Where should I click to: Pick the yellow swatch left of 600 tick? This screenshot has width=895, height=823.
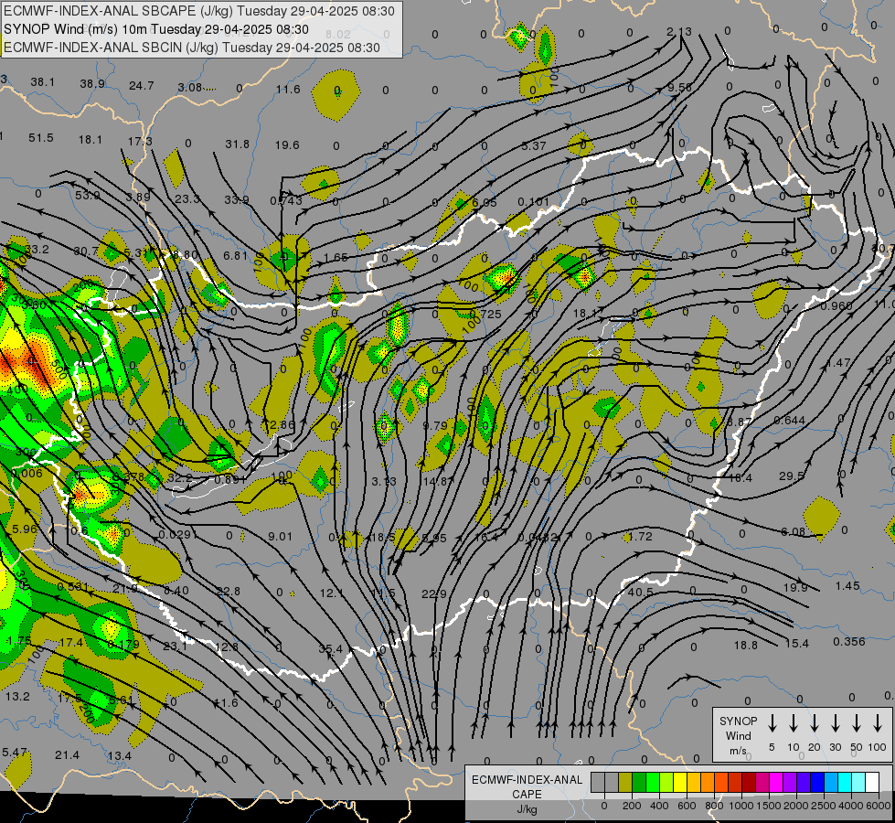click(680, 782)
